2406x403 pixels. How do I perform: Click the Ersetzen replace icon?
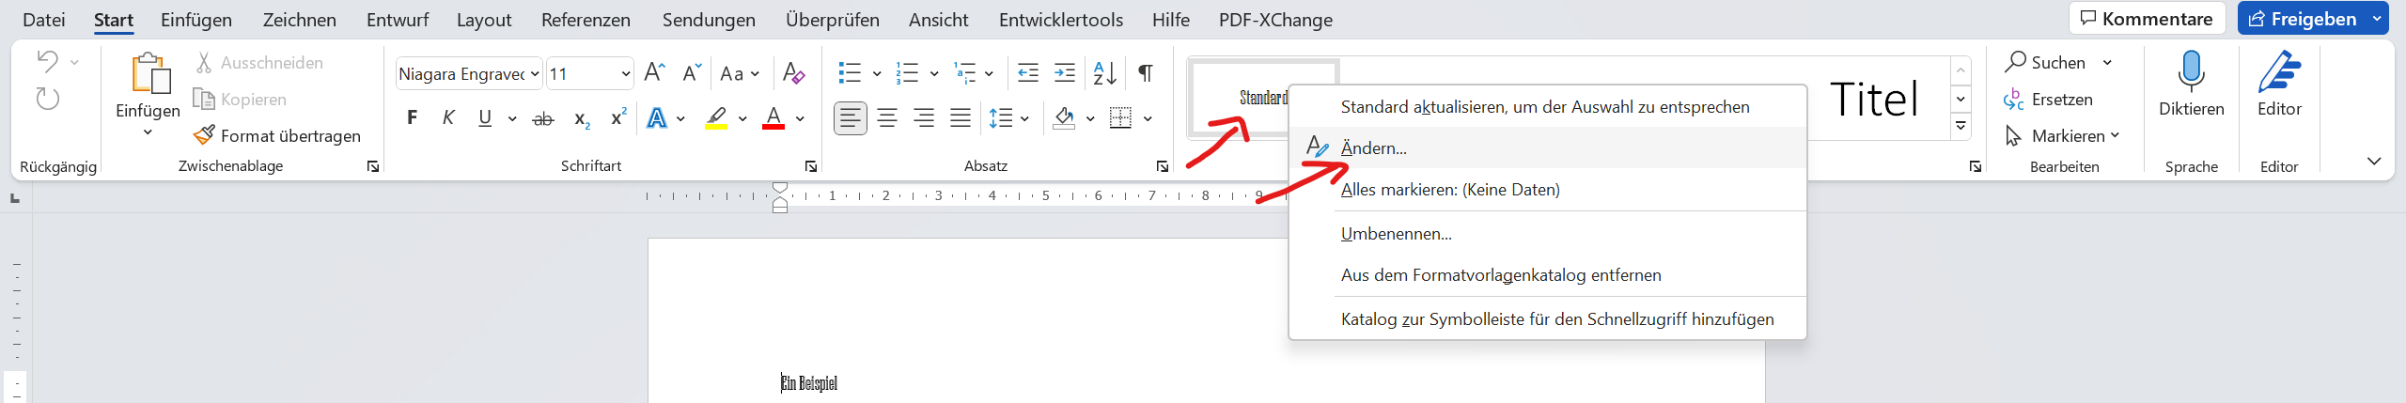2014,99
